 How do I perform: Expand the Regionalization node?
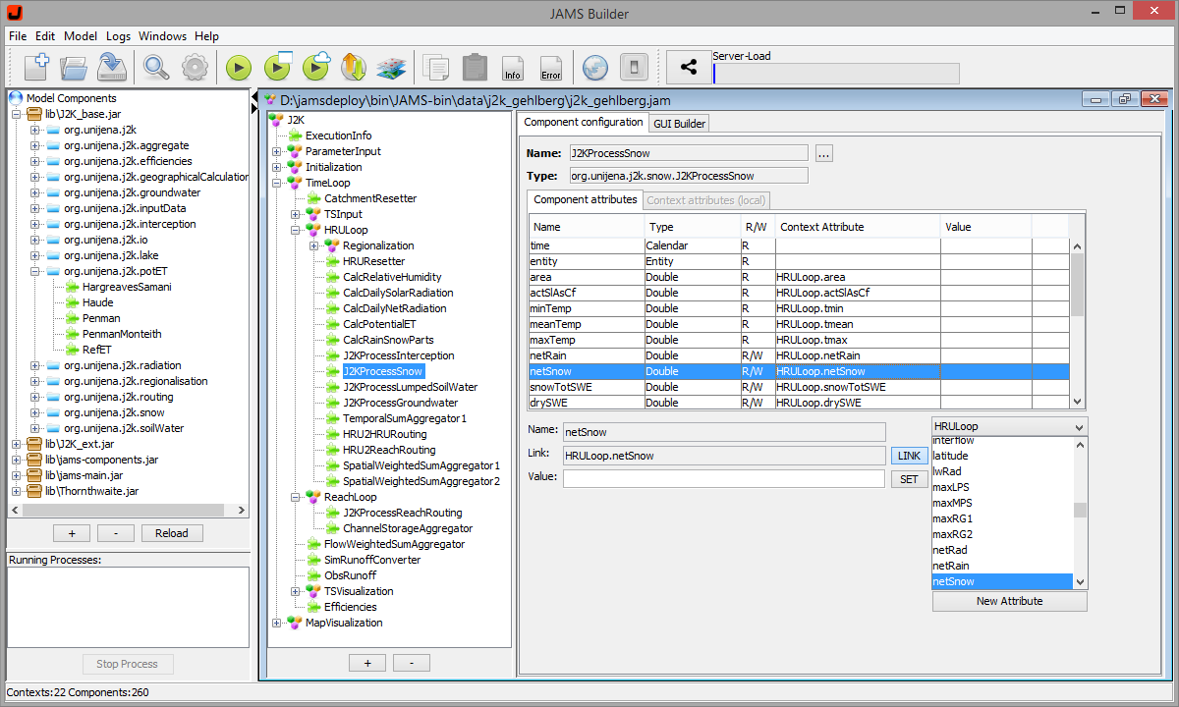pos(314,245)
